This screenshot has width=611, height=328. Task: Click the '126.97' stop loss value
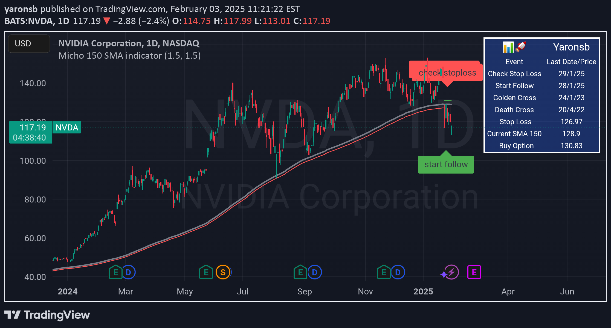pos(571,122)
